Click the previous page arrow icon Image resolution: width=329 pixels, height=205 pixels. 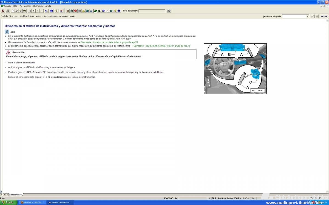pos(33,11)
